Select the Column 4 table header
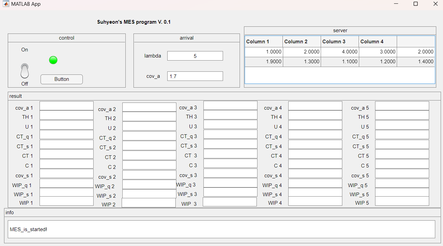Screen dimensions: 443x246 click(378, 42)
